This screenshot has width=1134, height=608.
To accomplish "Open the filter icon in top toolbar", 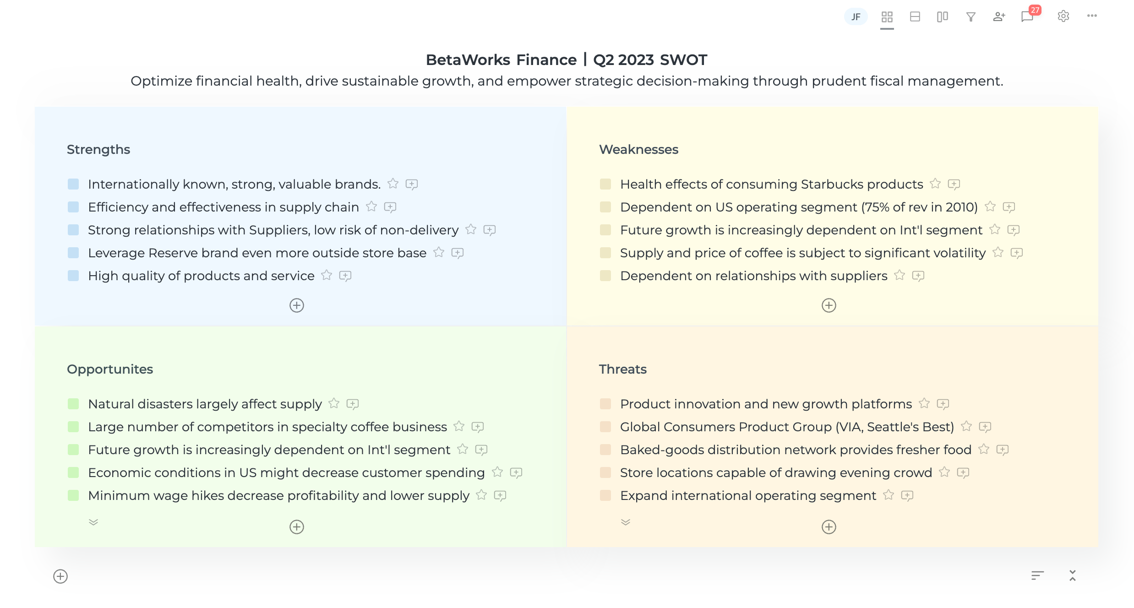I will pyautogui.click(x=970, y=17).
